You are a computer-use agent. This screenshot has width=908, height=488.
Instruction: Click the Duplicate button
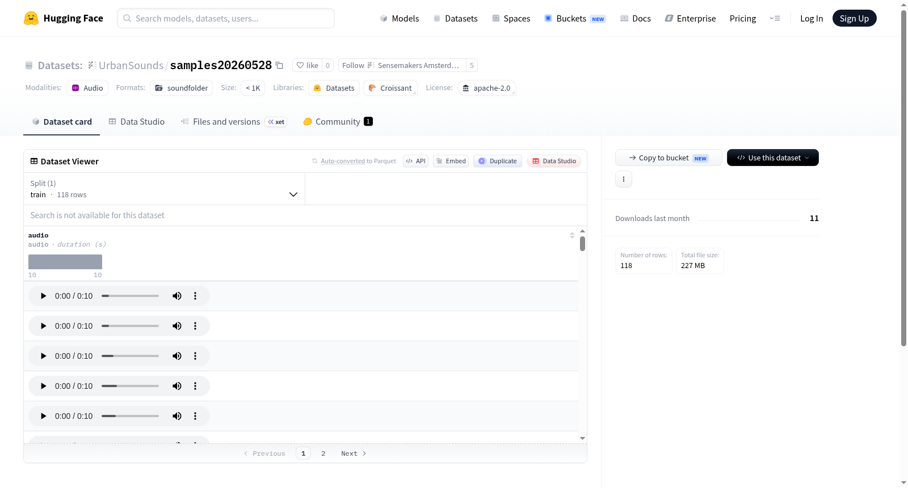pyautogui.click(x=498, y=161)
